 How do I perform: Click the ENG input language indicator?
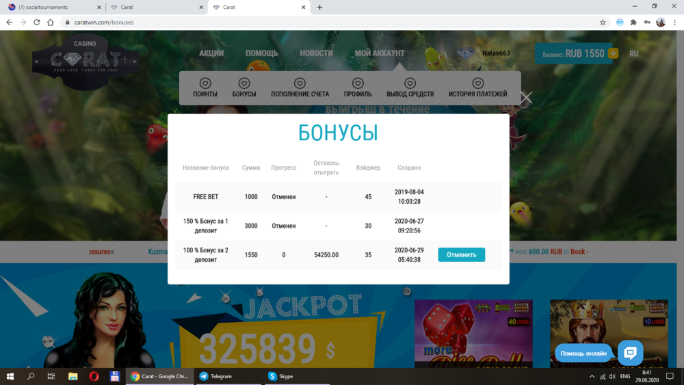pos(625,376)
